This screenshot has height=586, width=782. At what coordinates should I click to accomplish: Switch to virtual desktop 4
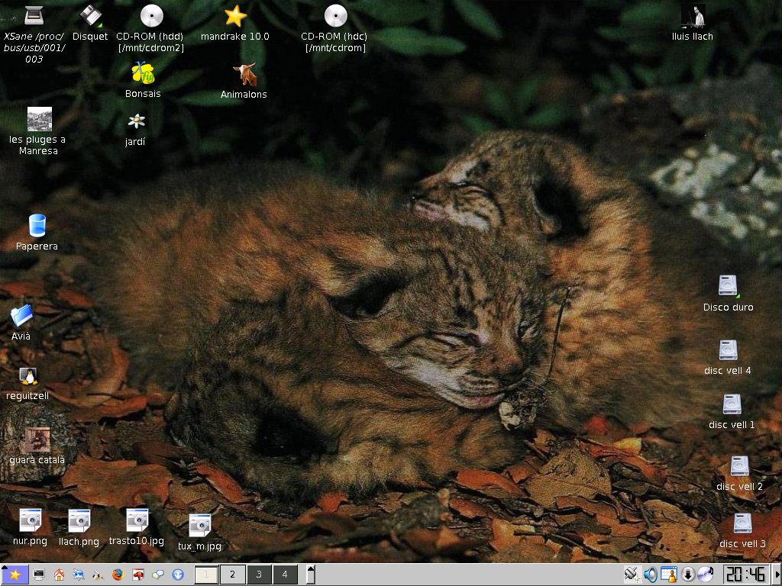(285, 575)
